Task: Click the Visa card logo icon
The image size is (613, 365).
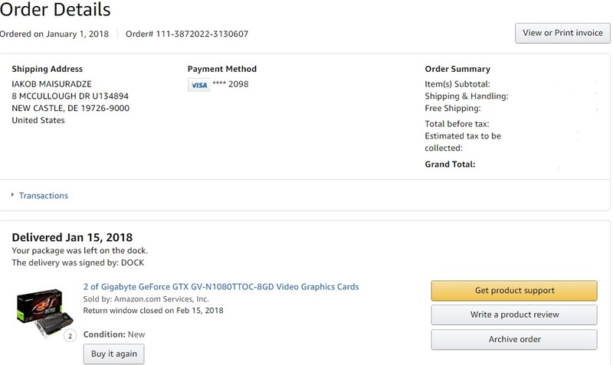Action: coord(198,85)
